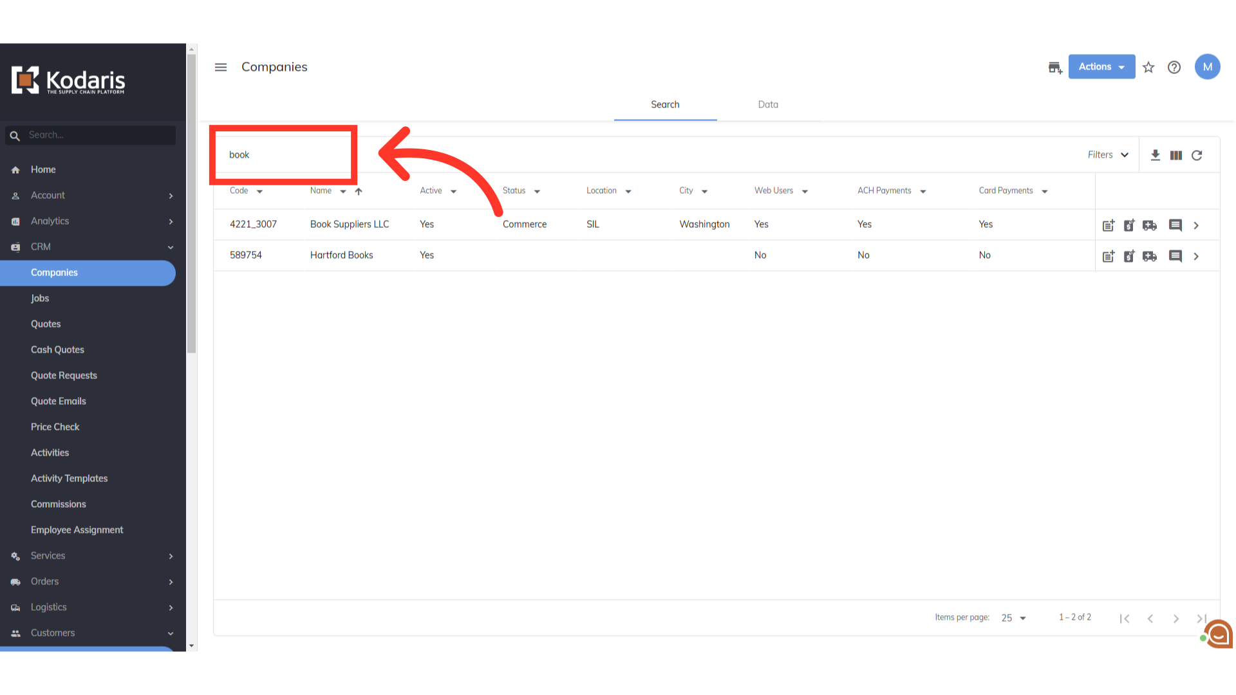Viewport: 1236px width, 695px height.
Task: Open the column chooser icon
Action: click(x=1176, y=155)
